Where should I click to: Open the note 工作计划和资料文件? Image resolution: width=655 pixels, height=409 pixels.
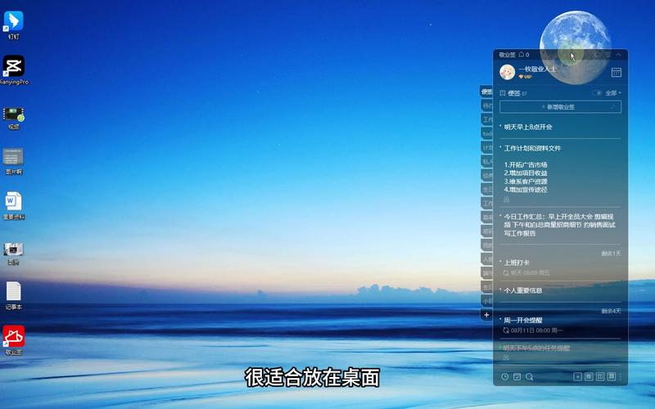click(532, 148)
